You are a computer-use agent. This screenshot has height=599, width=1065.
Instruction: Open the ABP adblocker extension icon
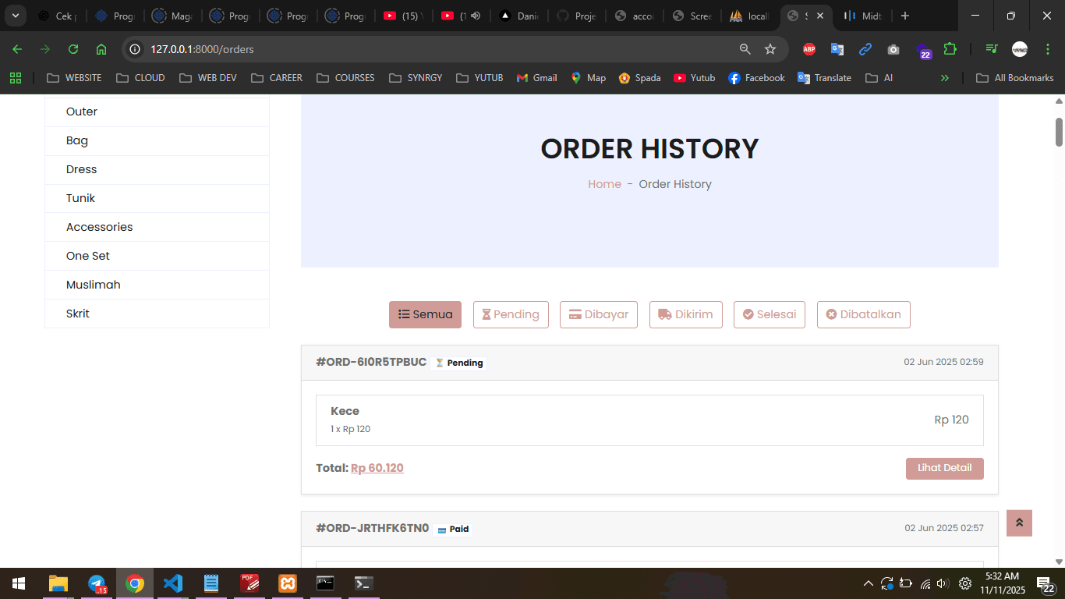[x=808, y=49]
